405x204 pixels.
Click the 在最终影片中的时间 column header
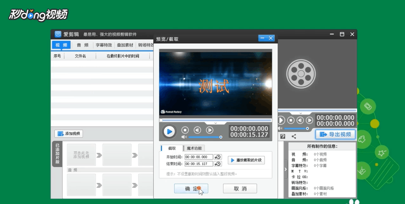click(x=123, y=56)
